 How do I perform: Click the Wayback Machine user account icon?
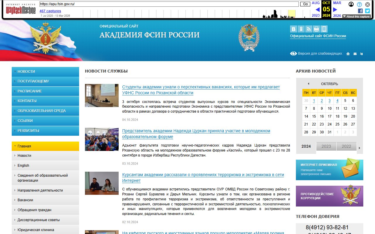tap(351, 4)
